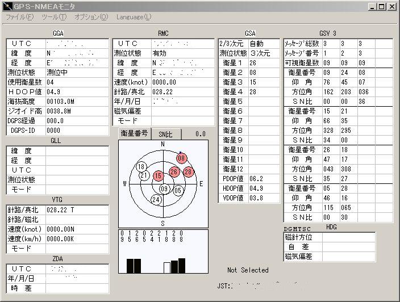The image size is (400, 302).
Task: Click the GSA HDOP値 value 04.9
Action: coord(256,188)
